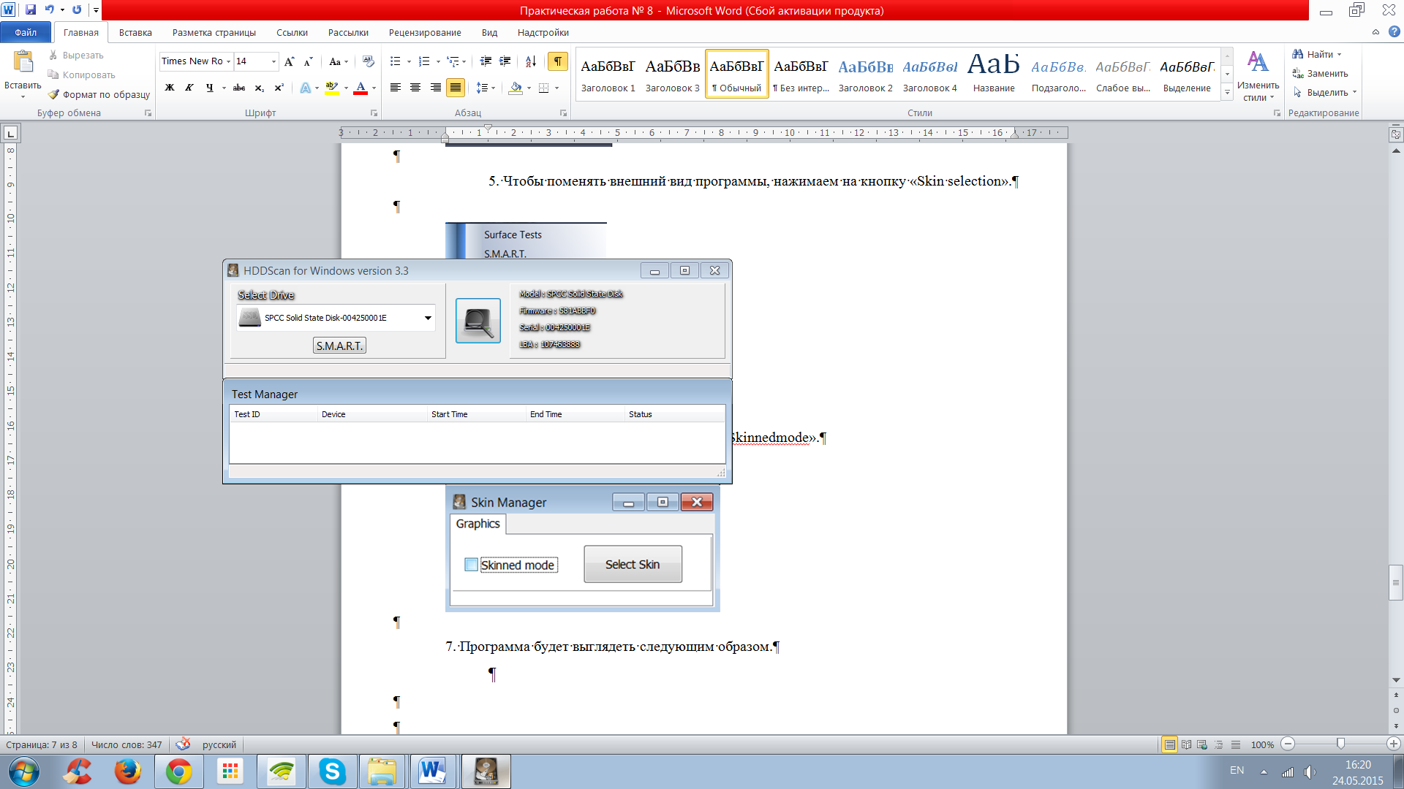Switch to the Вставка tab
1404x789 pixels.
[x=135, y=32]
